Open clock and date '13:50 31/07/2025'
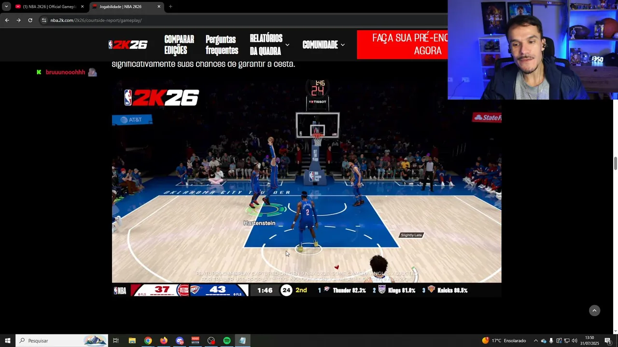 [590, 341]
